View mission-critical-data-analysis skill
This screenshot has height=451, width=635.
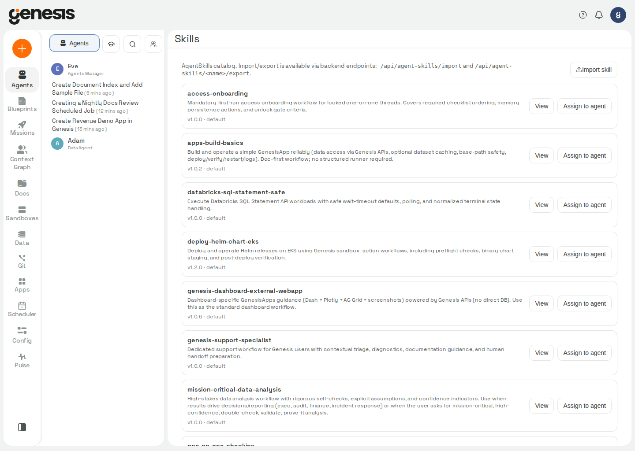coord(542,406)
